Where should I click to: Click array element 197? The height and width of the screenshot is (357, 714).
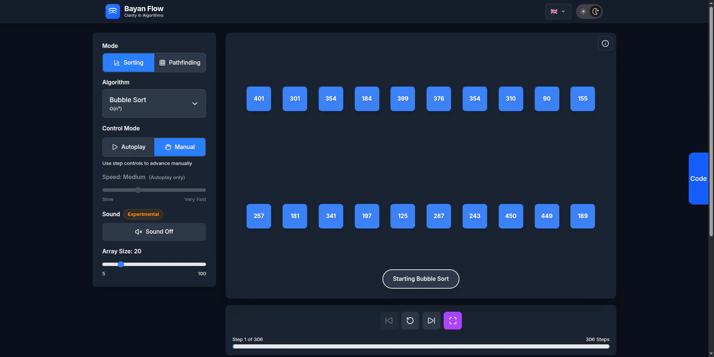point(367,216)
